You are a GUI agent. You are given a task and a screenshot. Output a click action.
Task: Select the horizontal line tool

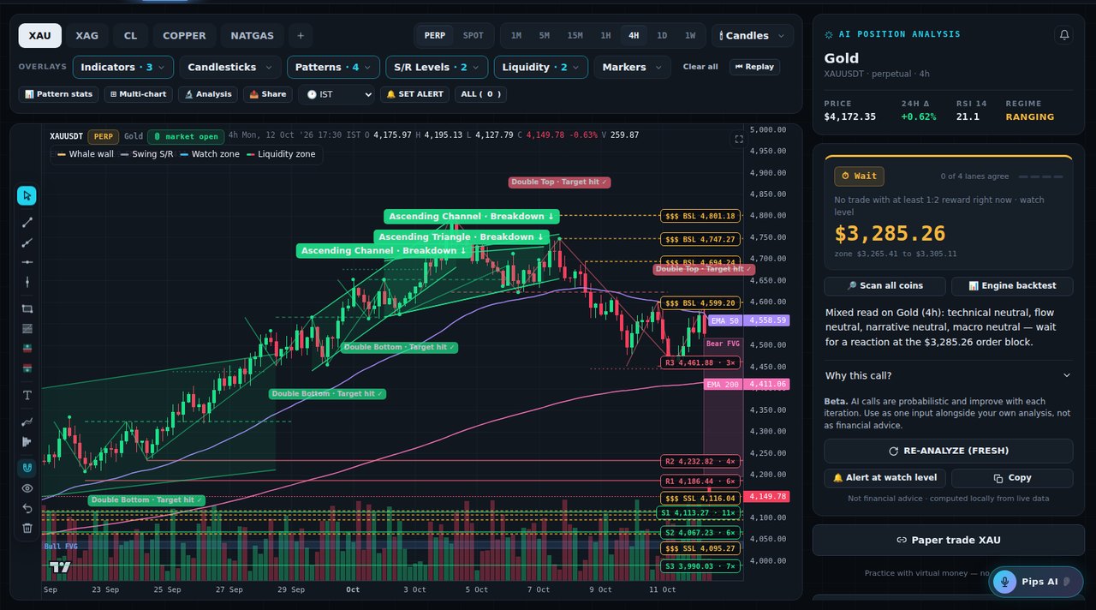(x=27, y=262)
